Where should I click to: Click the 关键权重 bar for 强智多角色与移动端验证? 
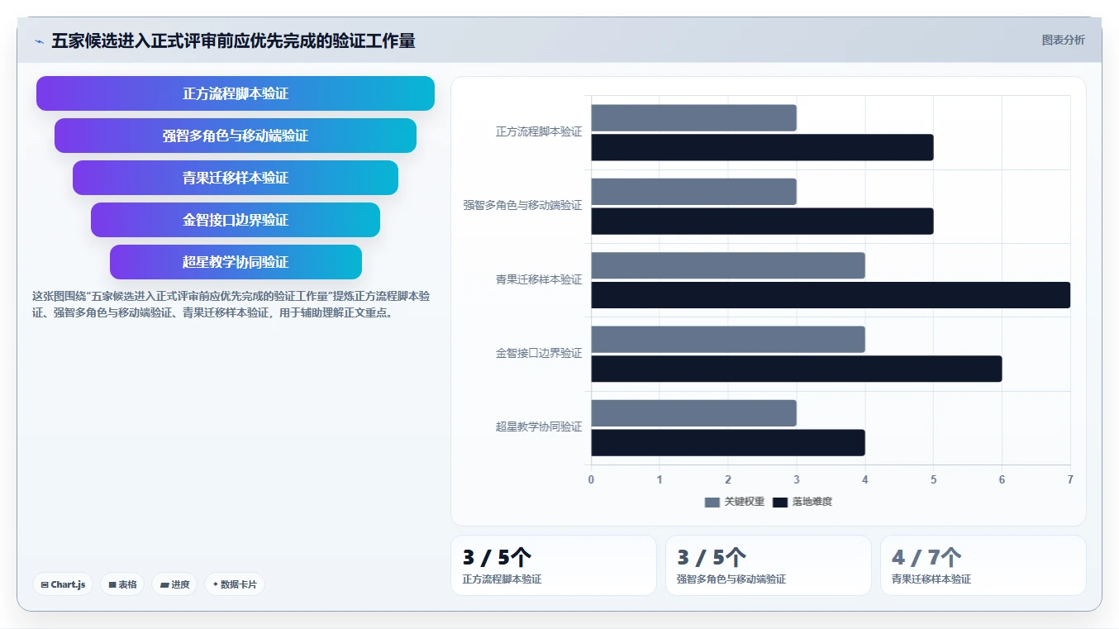click(693, 192)
